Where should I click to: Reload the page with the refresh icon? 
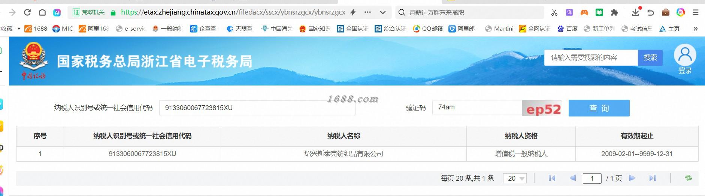pos(27,12)
